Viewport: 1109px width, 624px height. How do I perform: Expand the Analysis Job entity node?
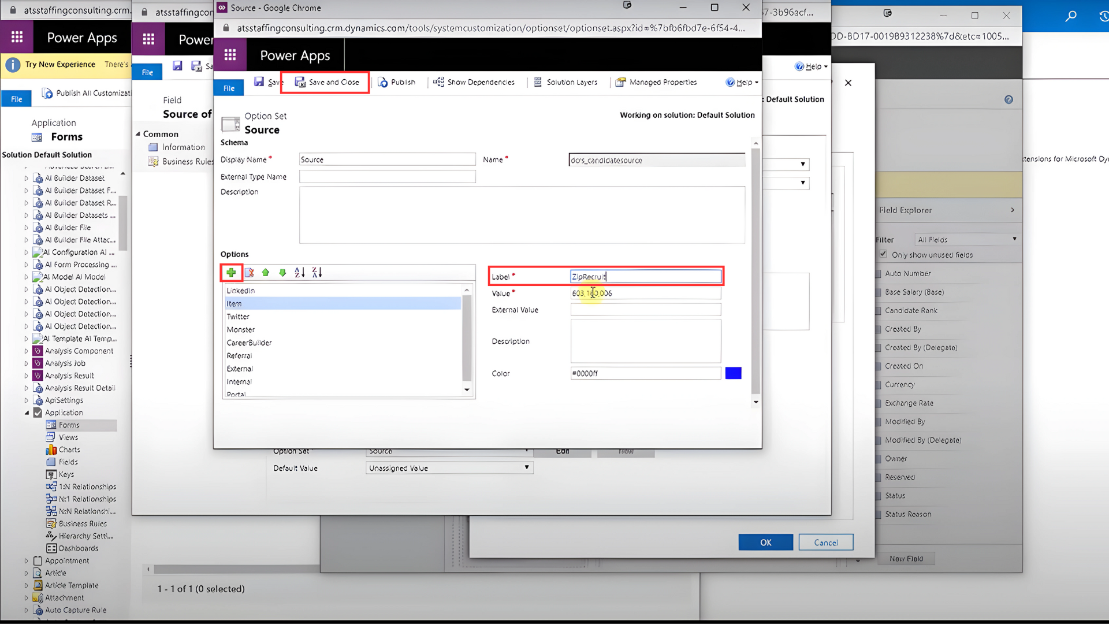[x=26, y=363]
